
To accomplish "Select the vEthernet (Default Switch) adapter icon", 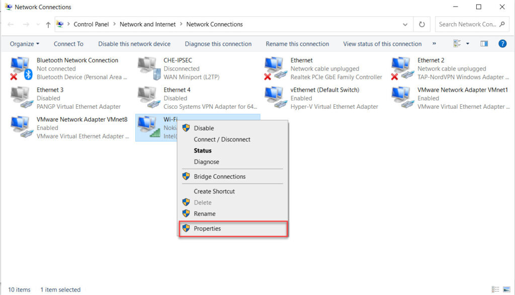I will coord(274,96).
